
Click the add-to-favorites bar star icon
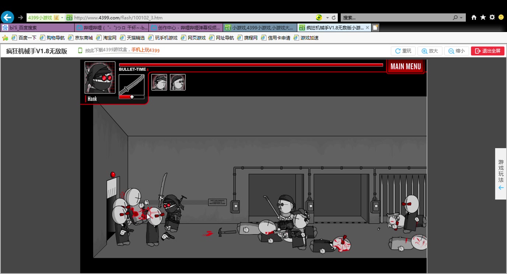(x=5, y=38)
